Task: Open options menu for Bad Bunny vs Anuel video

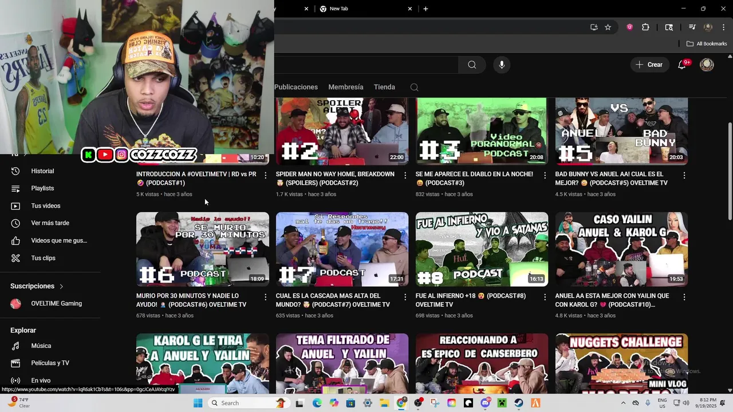Action: [x=684, y=175]
